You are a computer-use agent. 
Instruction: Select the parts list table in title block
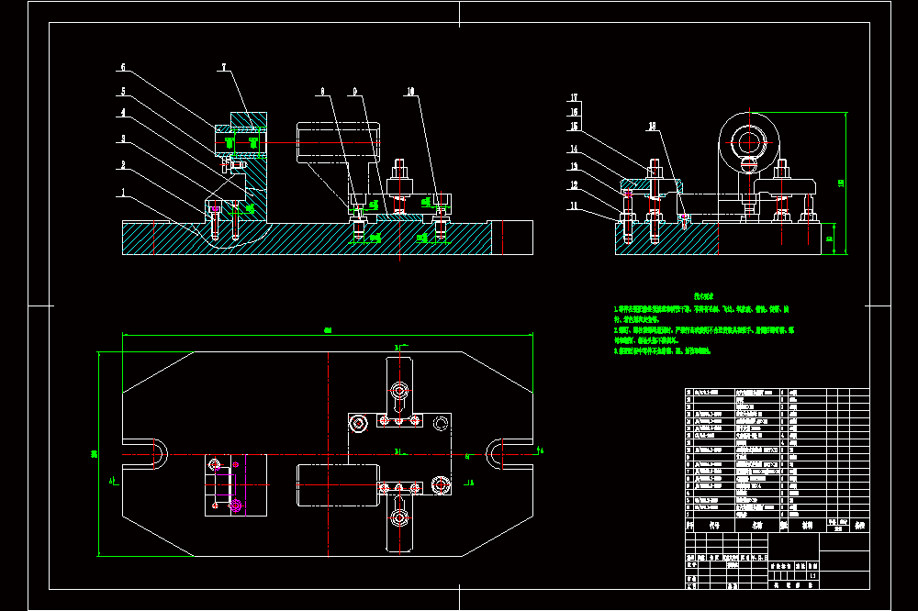pos(778,453)
